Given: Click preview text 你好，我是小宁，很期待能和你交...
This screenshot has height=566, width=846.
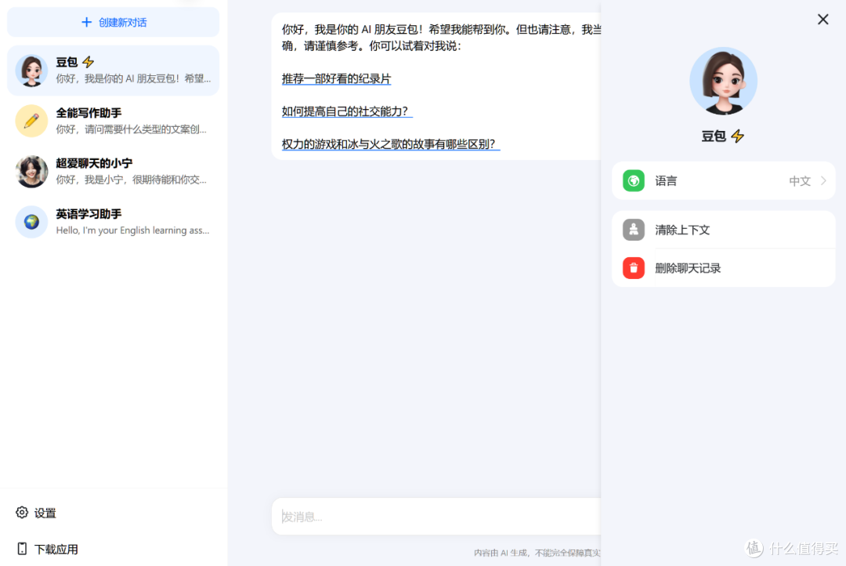Looking at the screenshot, I should [131, 180].
